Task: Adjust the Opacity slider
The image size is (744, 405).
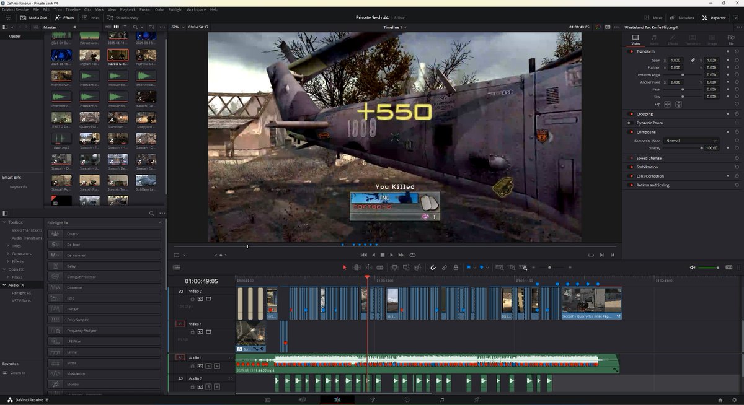Action: [x=683, y=148]
